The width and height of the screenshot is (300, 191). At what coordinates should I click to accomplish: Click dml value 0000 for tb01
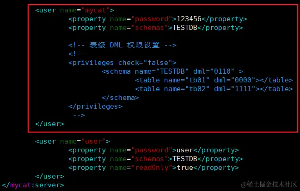coord(243,81)
